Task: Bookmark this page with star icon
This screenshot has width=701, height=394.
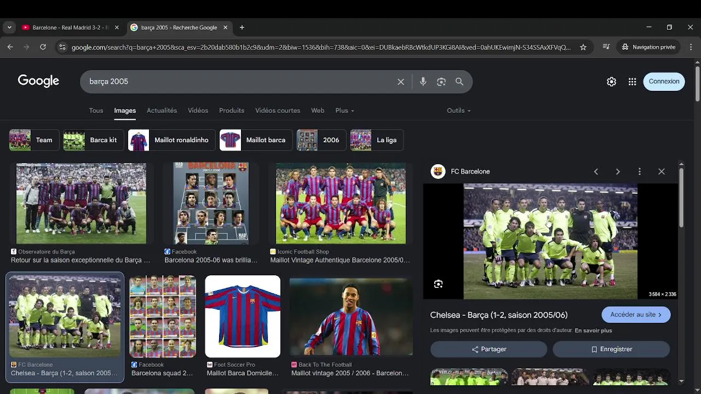Action: click(583, 47)
